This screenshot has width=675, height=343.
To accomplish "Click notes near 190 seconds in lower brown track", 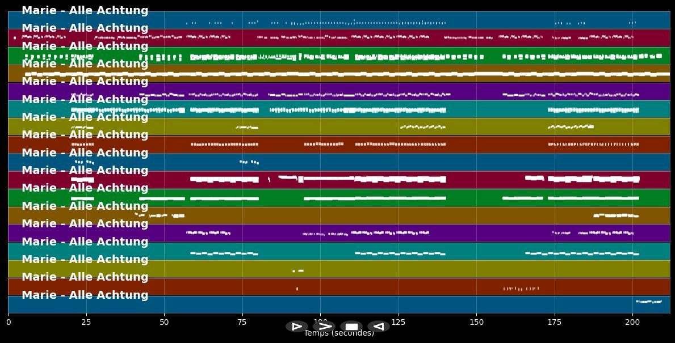I will 615,215.
